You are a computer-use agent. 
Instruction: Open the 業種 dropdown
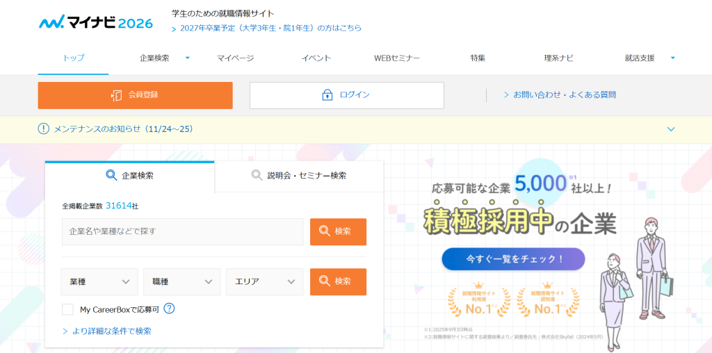tap(99, 281)
